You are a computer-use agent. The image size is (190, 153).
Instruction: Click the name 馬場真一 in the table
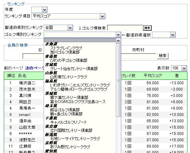[27, 108]
